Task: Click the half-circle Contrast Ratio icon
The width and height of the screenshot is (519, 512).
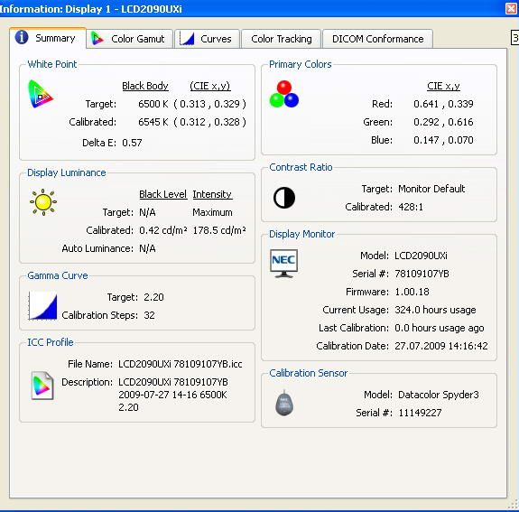Action: point(284,198)
